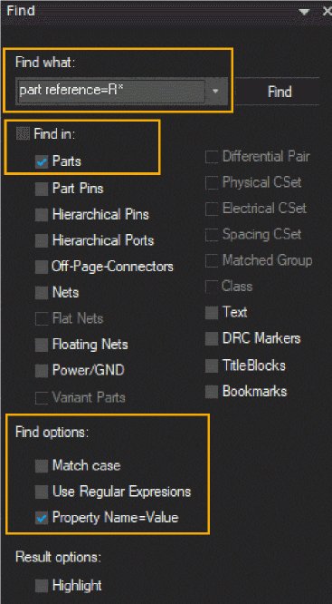Enable Hierarchical Ports search
This screenshot has width=332, height=604.
[42, 241]
